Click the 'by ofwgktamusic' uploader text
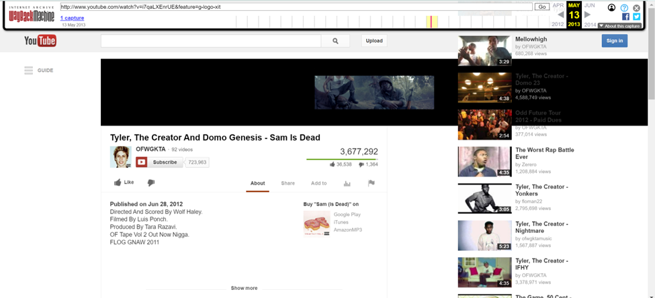This screenshot has width=655, height=298. click(534, 238)
